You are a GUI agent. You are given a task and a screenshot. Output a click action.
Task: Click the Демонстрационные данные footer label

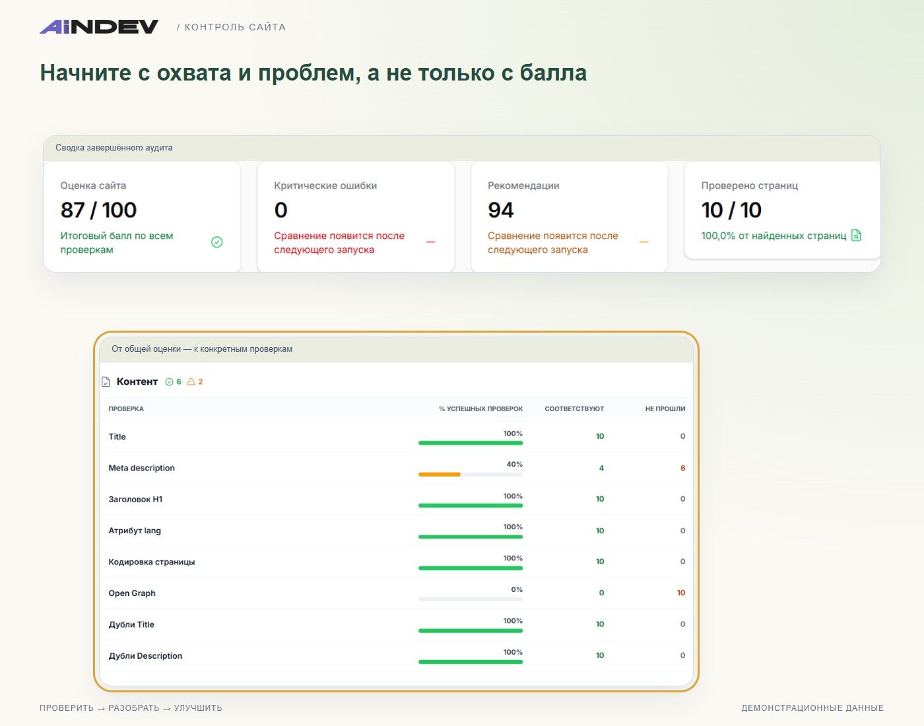click(812, 708)
